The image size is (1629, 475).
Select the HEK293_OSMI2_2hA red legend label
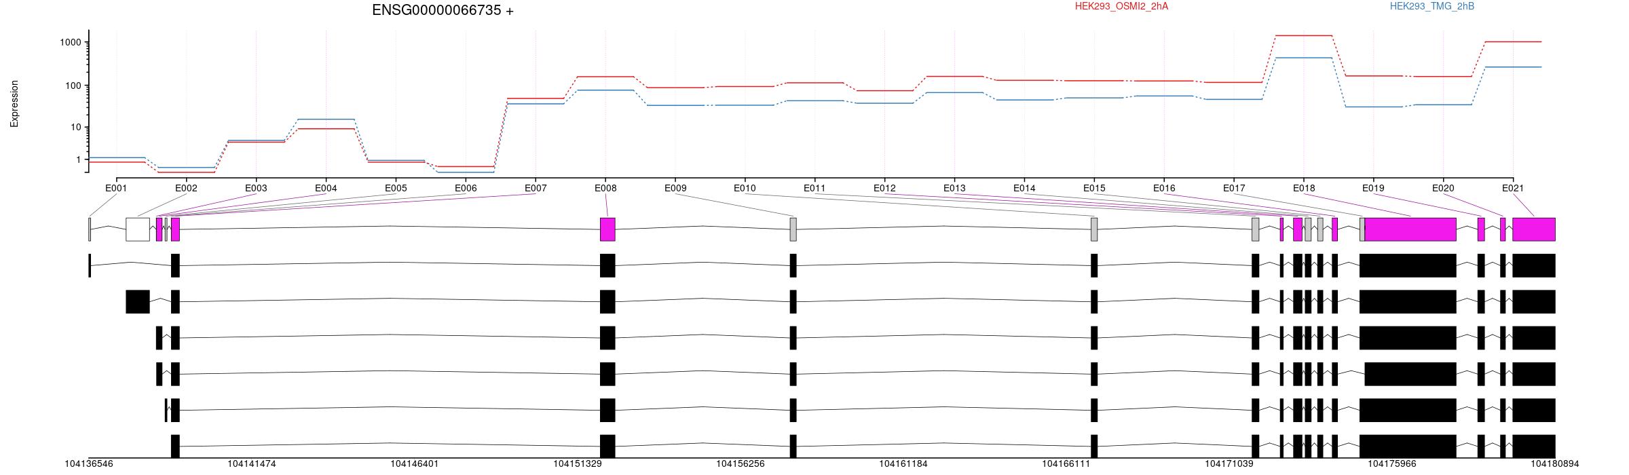tap(1121, 6)
